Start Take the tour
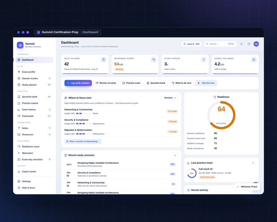The height and width of the screenshot is (222, 277). pyautogui.click(x=206, y=83)
